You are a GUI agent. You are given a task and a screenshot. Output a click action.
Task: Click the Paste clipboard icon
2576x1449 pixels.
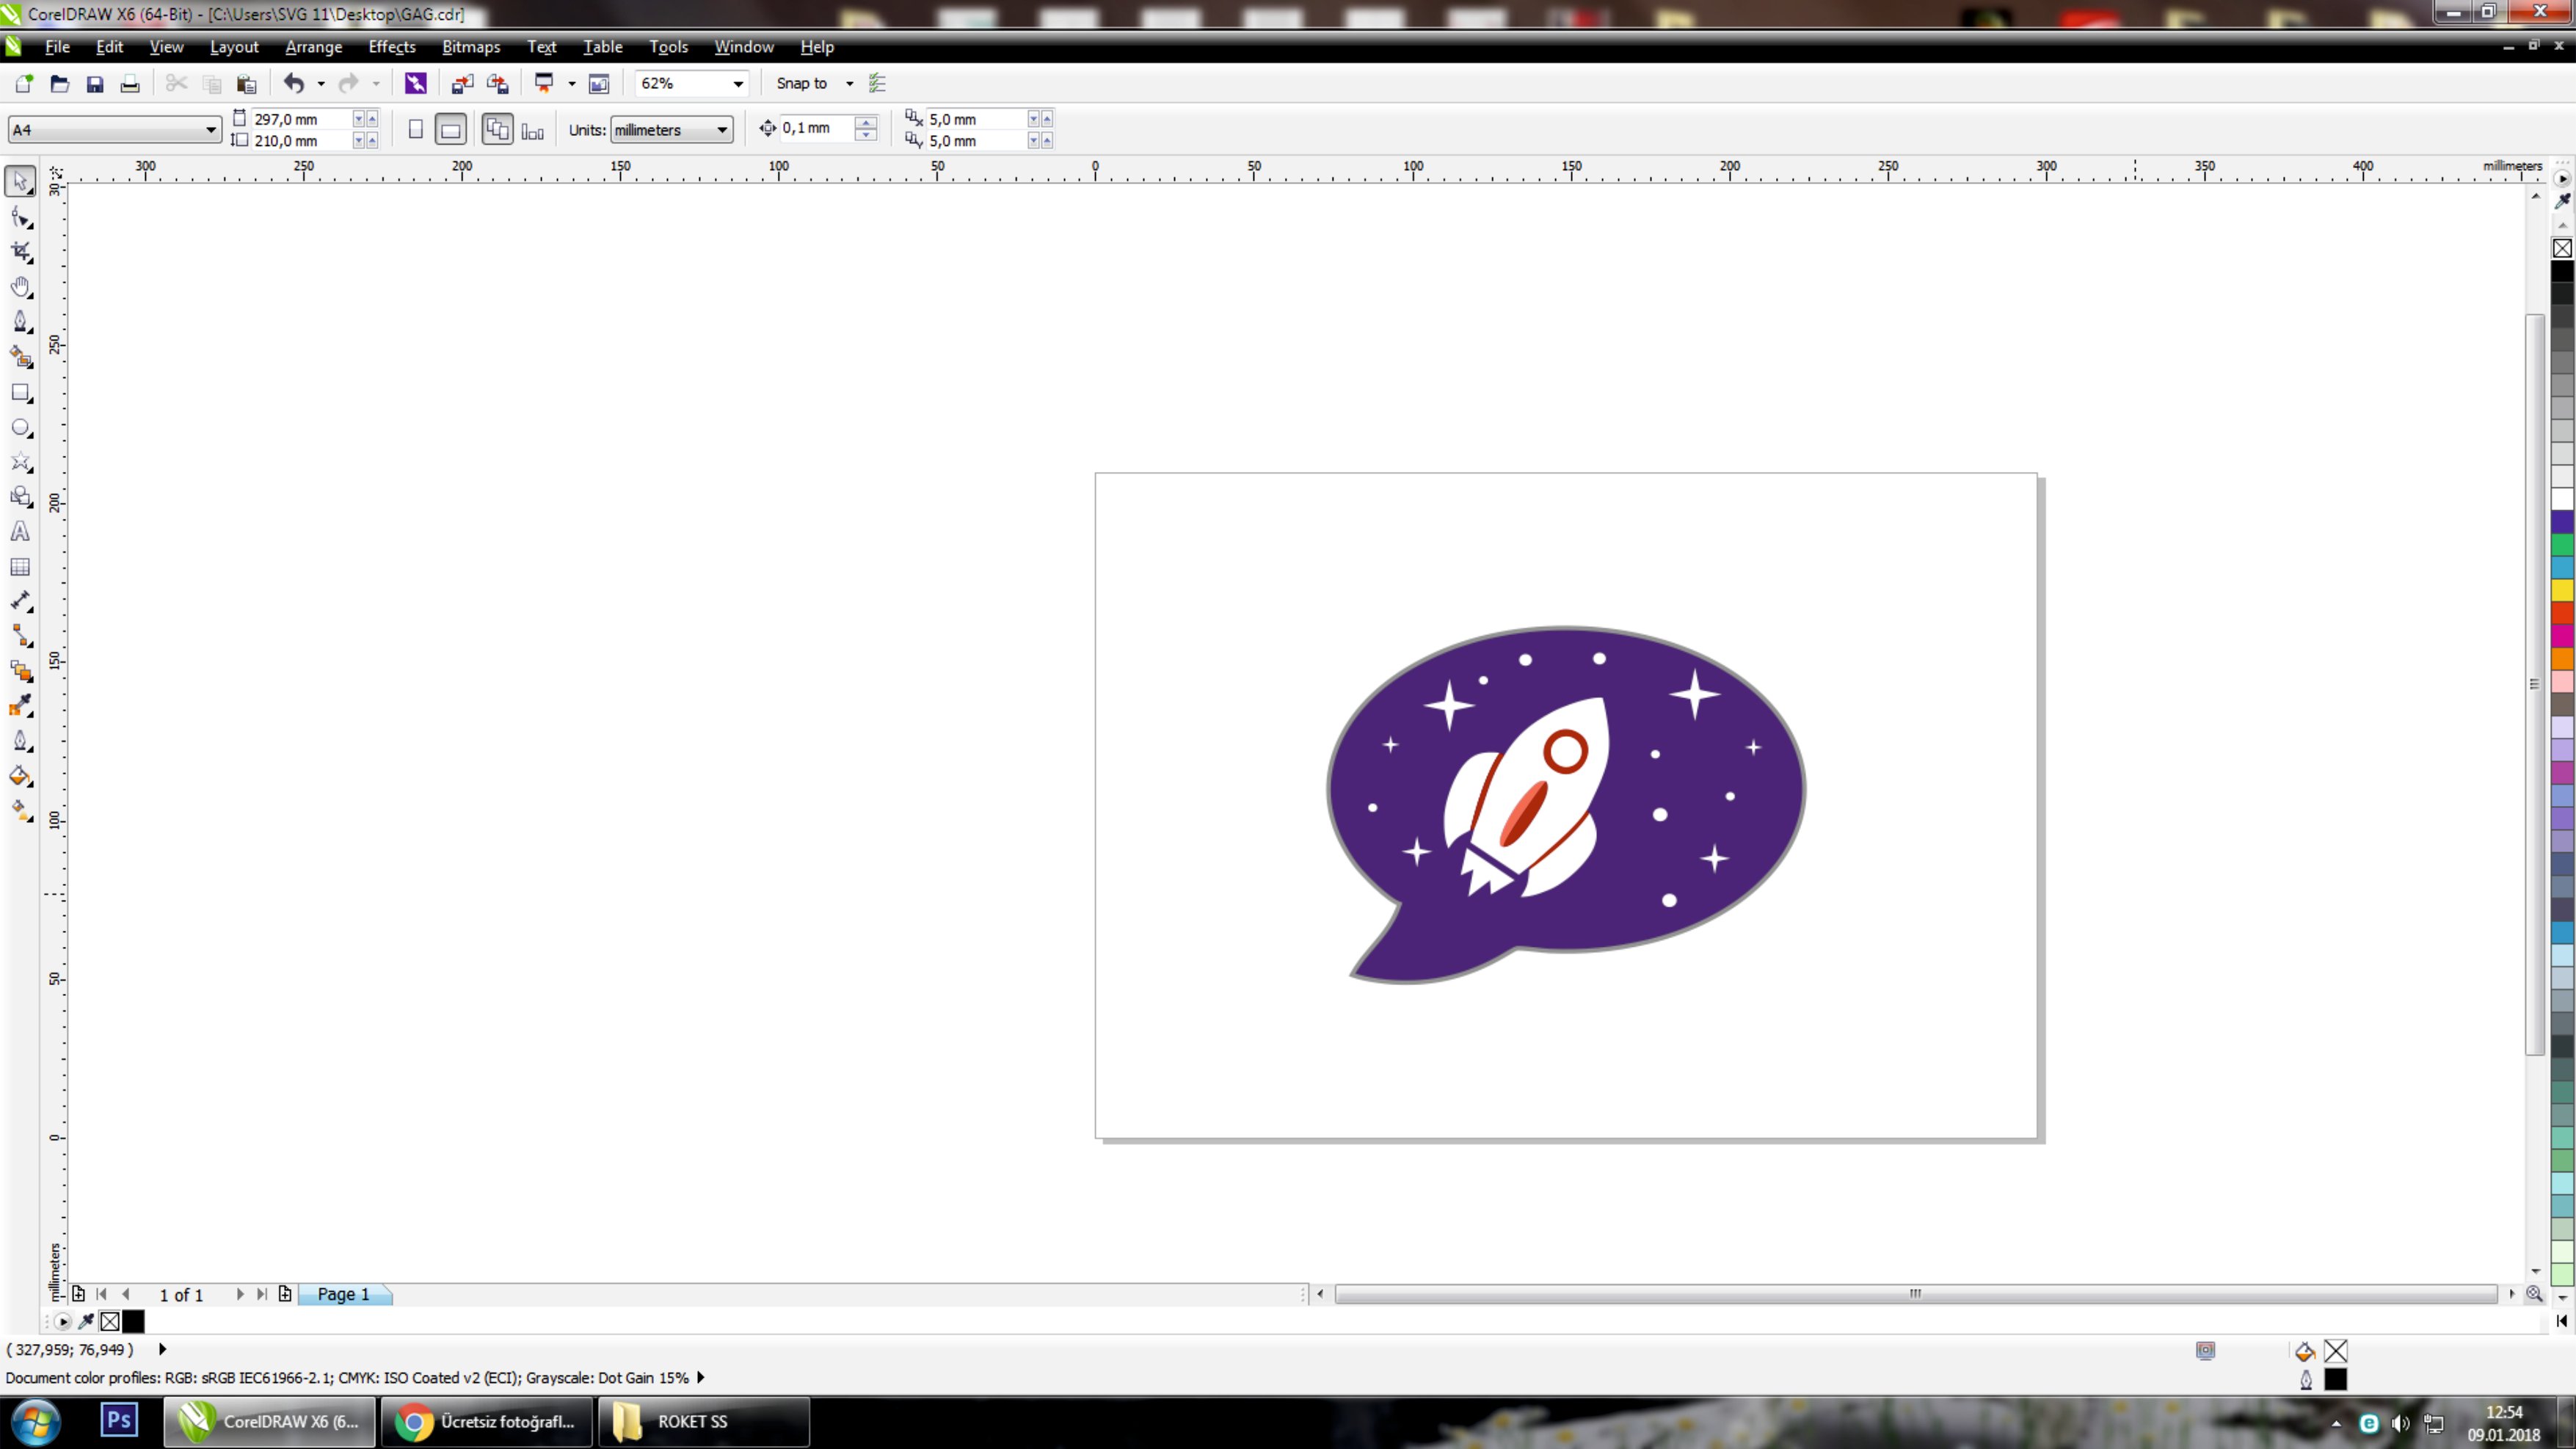tap(246, 84)
